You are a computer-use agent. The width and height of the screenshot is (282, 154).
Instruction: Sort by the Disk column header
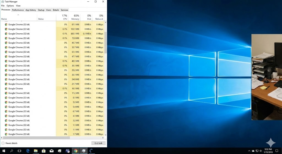click(86, 17)
